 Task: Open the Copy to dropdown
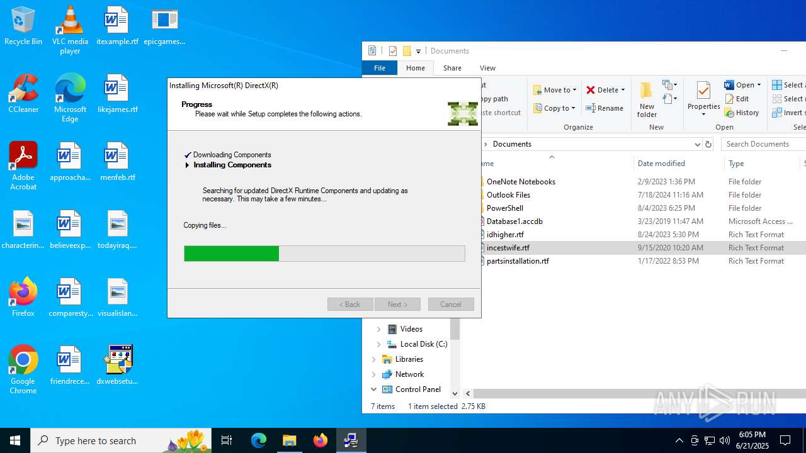tap(554, 108)
